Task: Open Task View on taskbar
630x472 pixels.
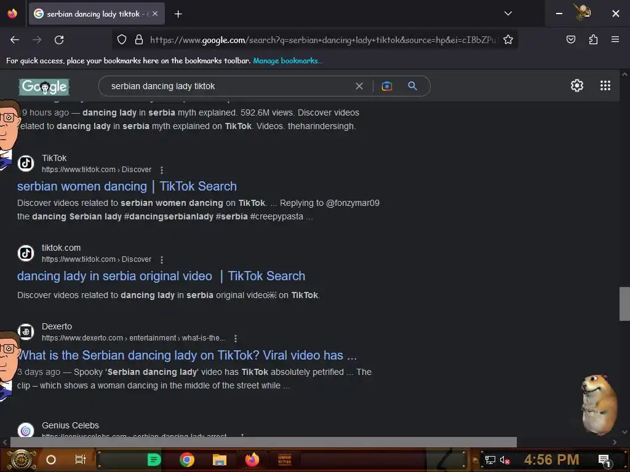Action: (x=81, y=460)
